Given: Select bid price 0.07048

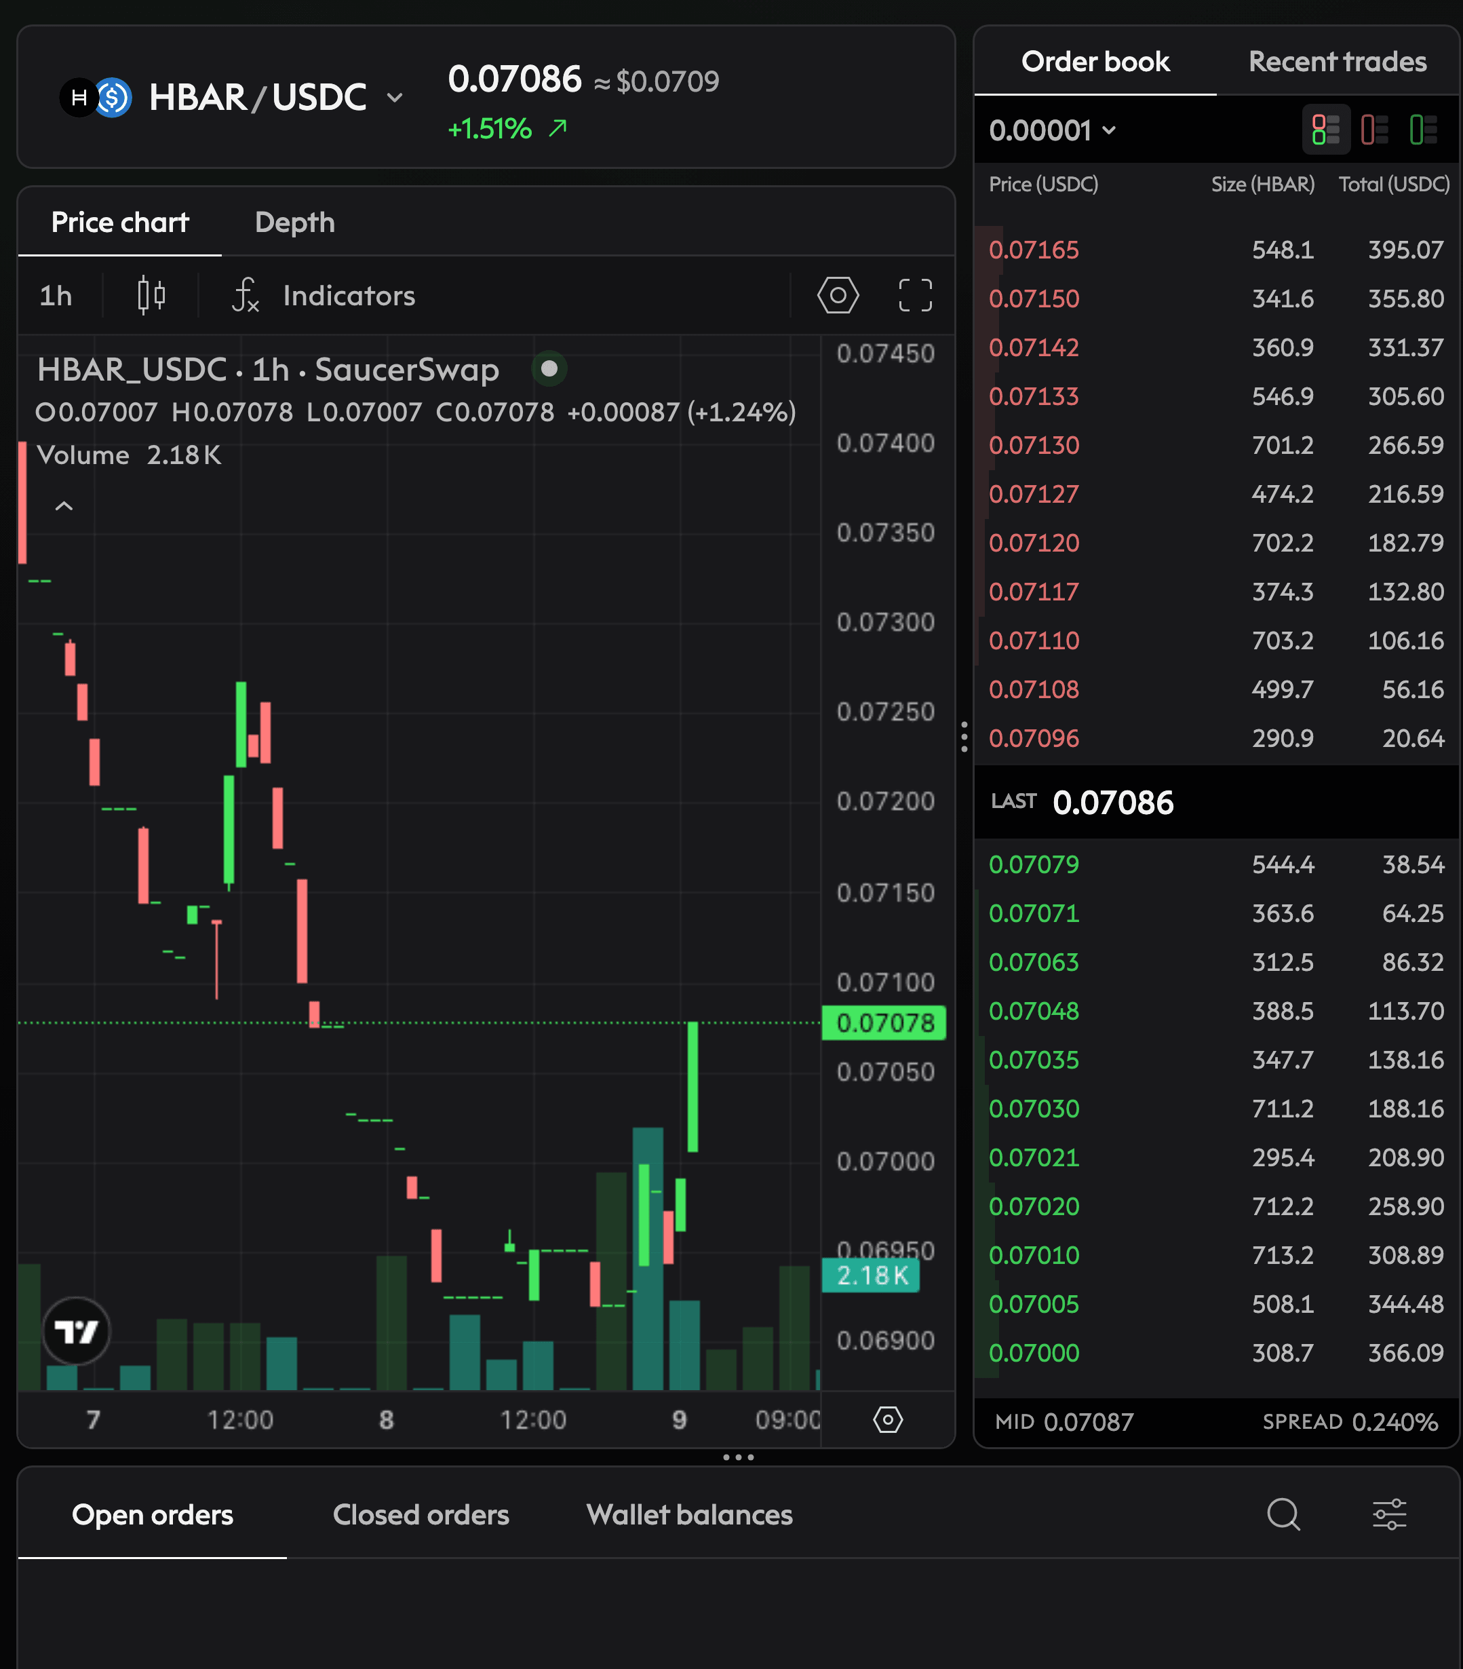Looking at the screenshot, I should (x=1034, y=1012).
